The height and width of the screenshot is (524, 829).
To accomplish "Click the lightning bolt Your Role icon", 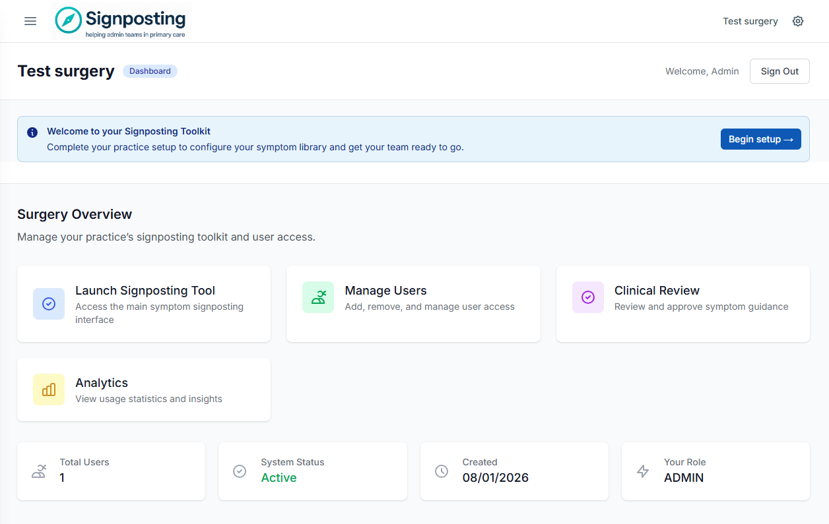I will tap(643, 471).
